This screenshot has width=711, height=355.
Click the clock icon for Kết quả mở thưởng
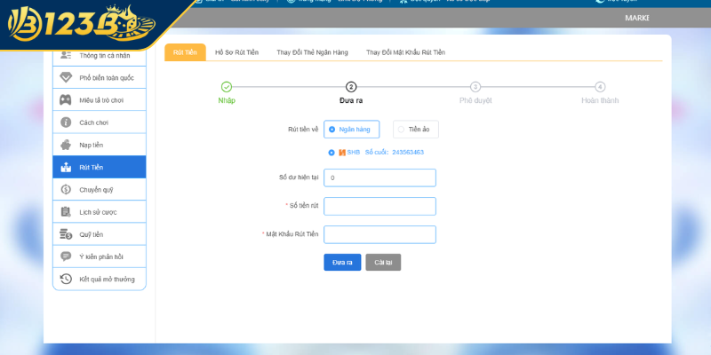(66, 279)
